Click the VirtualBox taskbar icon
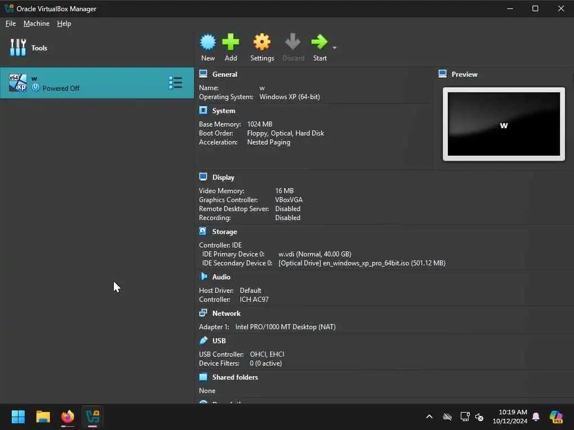574x430 pixels. coord(92,417)
